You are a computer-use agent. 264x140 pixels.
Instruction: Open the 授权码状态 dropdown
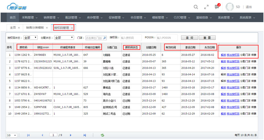tap(31, 38)
